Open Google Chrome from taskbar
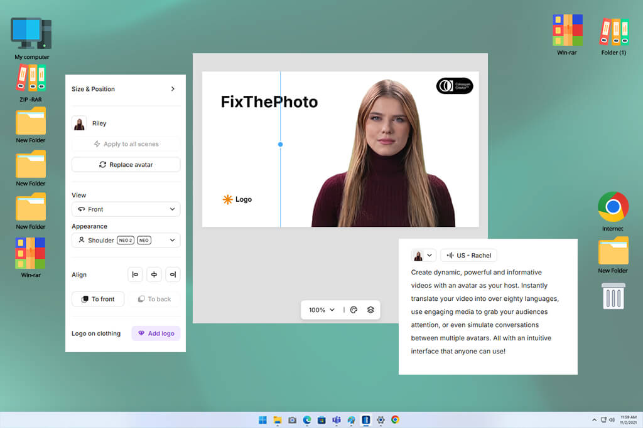643x428 pixels. [396, 420]
